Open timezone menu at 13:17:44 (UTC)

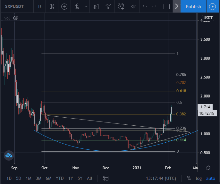pos(161,178)
